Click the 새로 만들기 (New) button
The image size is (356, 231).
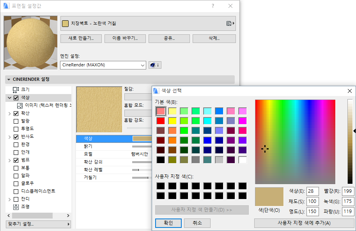[x=81, y=38]
